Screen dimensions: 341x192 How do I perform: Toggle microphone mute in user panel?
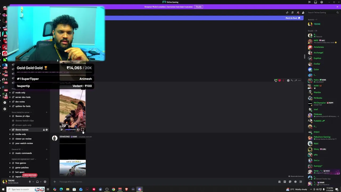(x=30, y=182)
